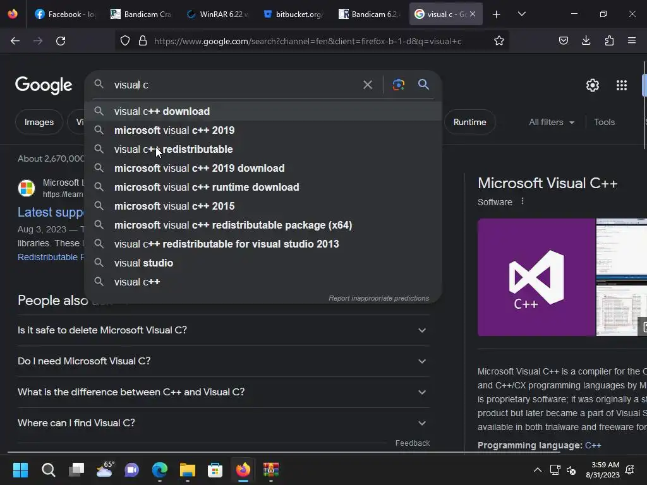Open the 'Latest supp' result title link

pyautogui.click(x=51, y=212)
